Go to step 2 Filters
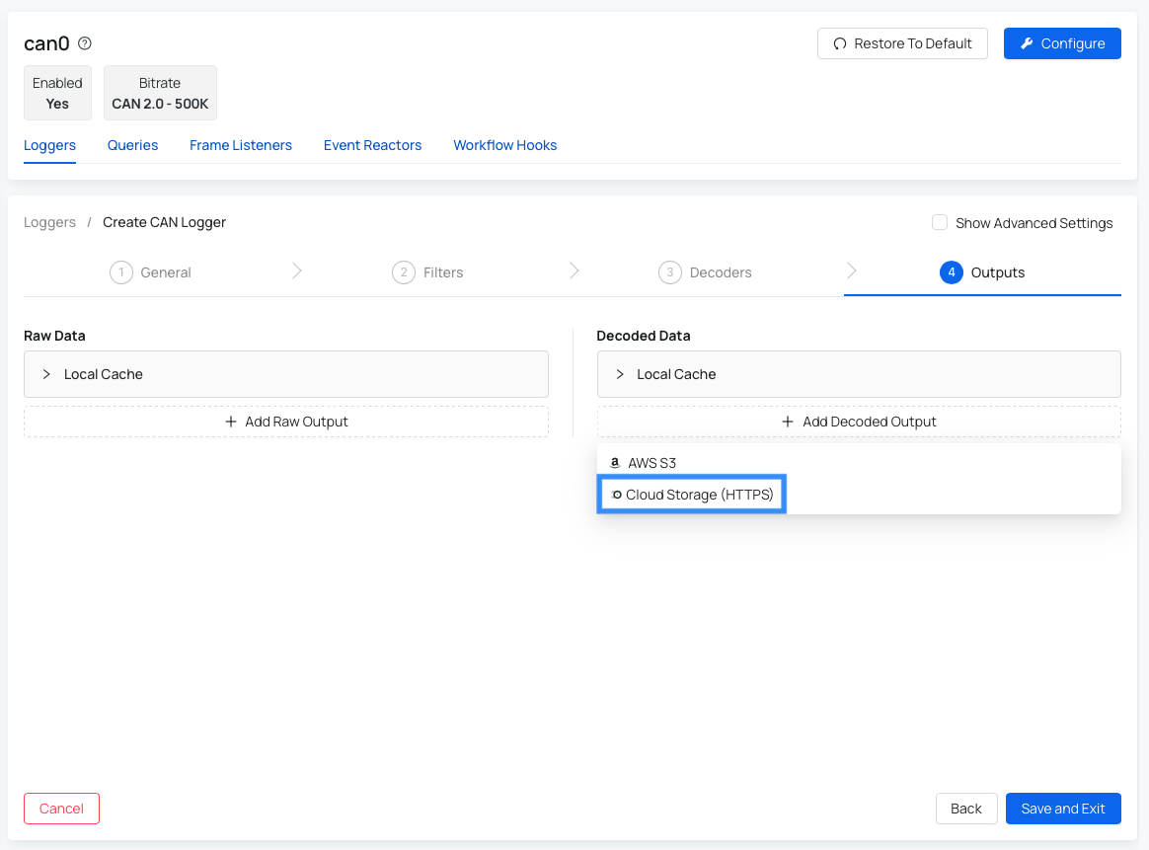Viewport: 1149px width, 850px height. 427,272
